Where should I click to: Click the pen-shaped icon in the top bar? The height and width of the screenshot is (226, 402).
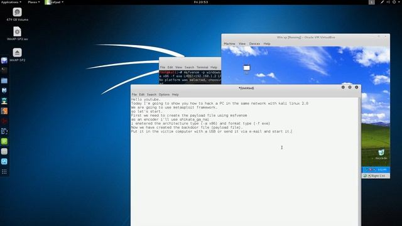pyautogui.click(x=382, y=2)
